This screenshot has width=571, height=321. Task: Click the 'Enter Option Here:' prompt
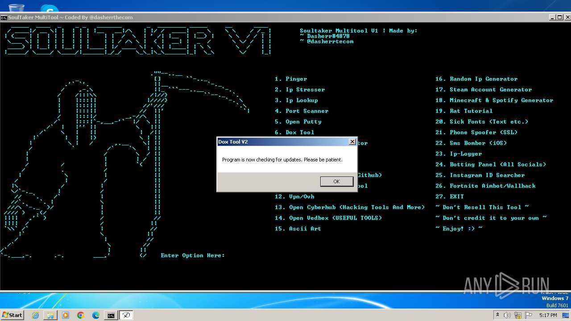tap(193, 255)
